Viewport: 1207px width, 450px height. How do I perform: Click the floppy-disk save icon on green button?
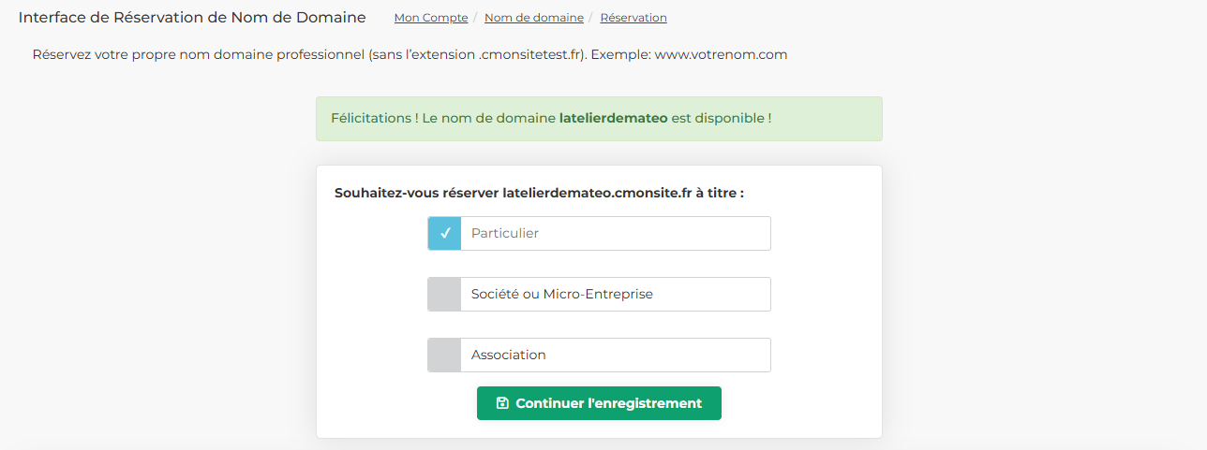(x=502, y=403)
